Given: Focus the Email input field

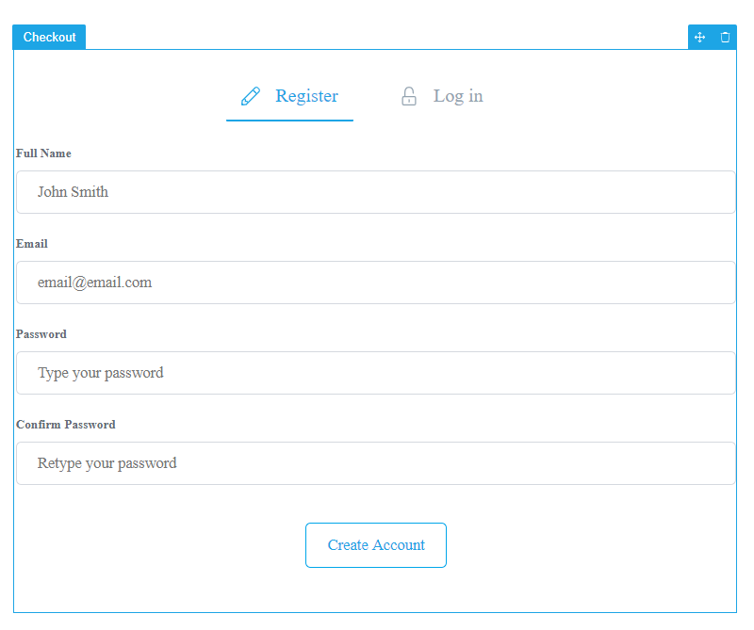Looking at the screenshot, I should (x=376, y=283).
